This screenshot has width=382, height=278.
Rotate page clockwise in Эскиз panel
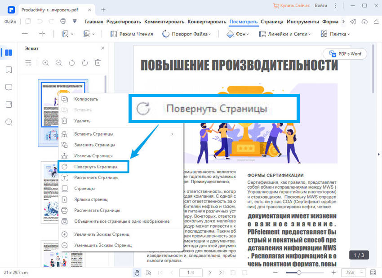click(x=85, y=63)
